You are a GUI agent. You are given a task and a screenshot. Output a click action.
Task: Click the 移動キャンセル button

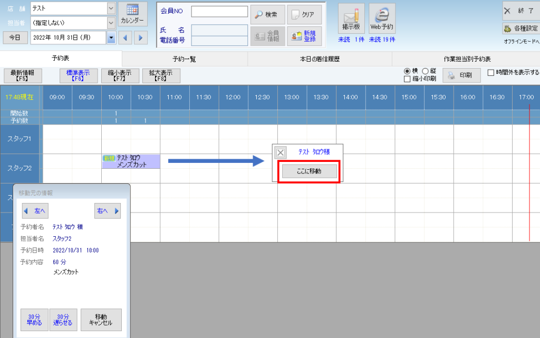[101, 320]
